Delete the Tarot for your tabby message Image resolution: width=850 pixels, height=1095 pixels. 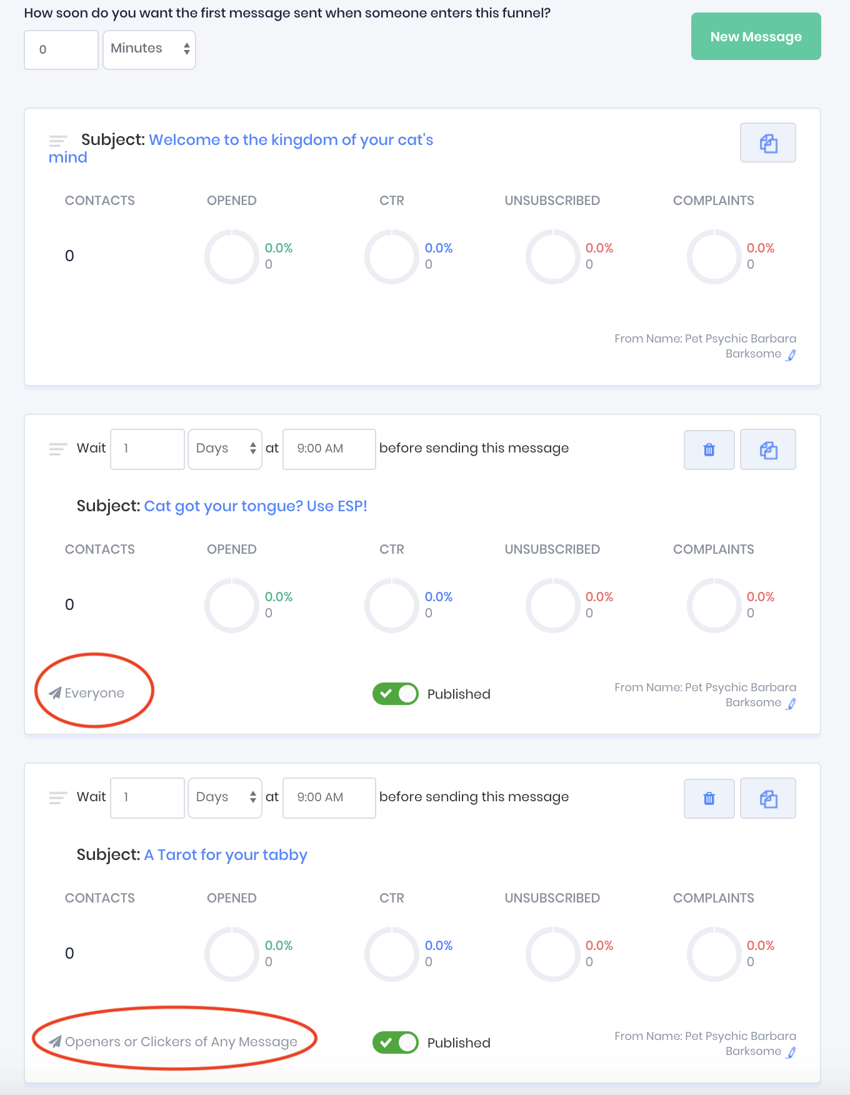(709, 798)
